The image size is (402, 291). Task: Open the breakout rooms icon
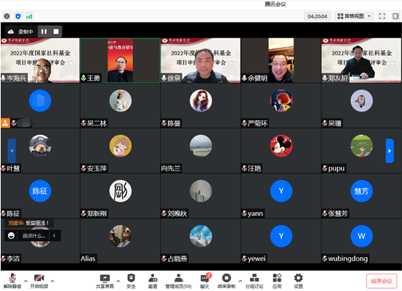click(254, 281)
